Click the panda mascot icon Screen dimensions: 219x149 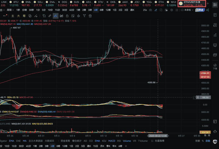[x=215, y=141]
